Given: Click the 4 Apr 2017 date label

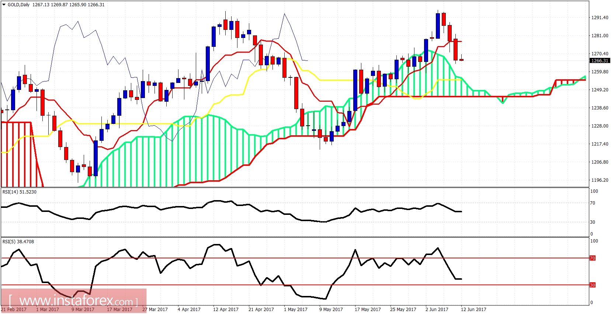Looking at the screenshot, I should click(x=189, y=310).
